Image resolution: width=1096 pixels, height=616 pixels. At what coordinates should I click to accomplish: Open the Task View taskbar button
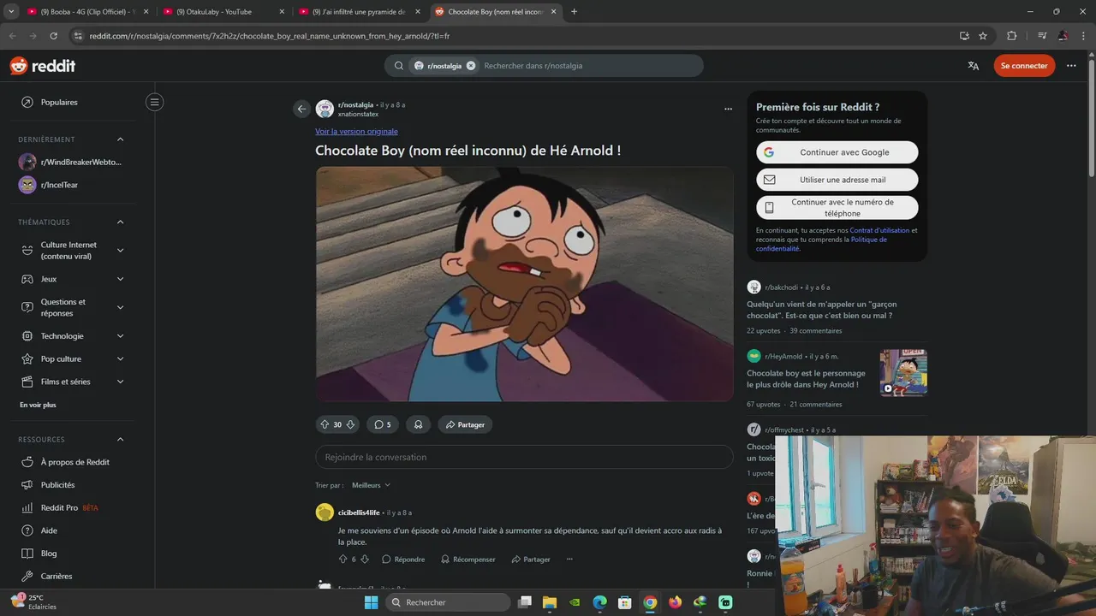click(x=525, y=602)
